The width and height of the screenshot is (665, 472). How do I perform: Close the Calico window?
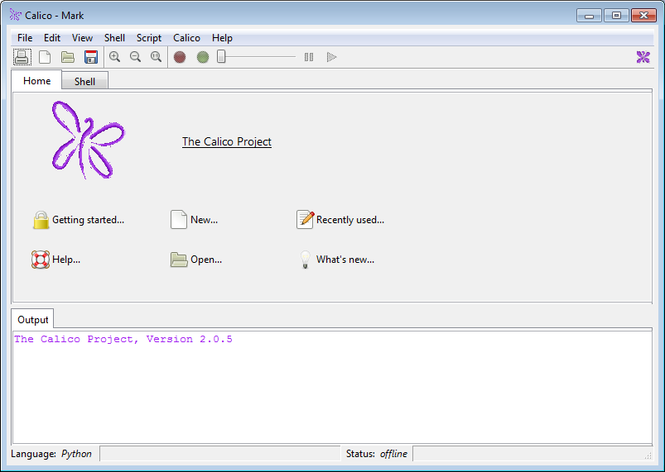pyautogui.click(x=643, y=16)
